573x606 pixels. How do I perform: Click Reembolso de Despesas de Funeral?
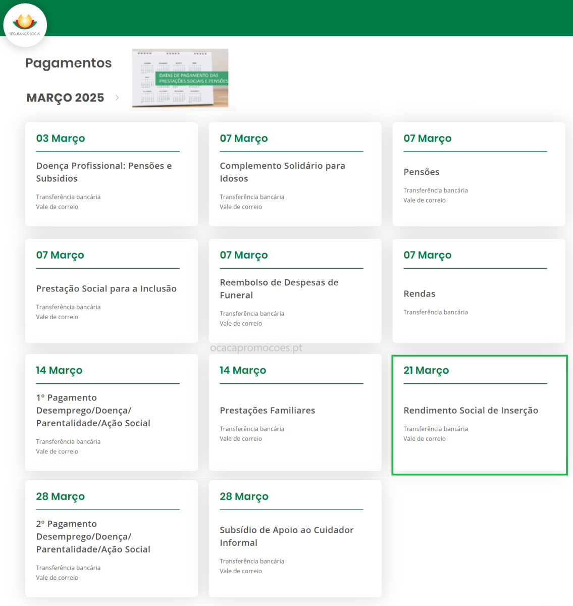click(x=279, y=289)
